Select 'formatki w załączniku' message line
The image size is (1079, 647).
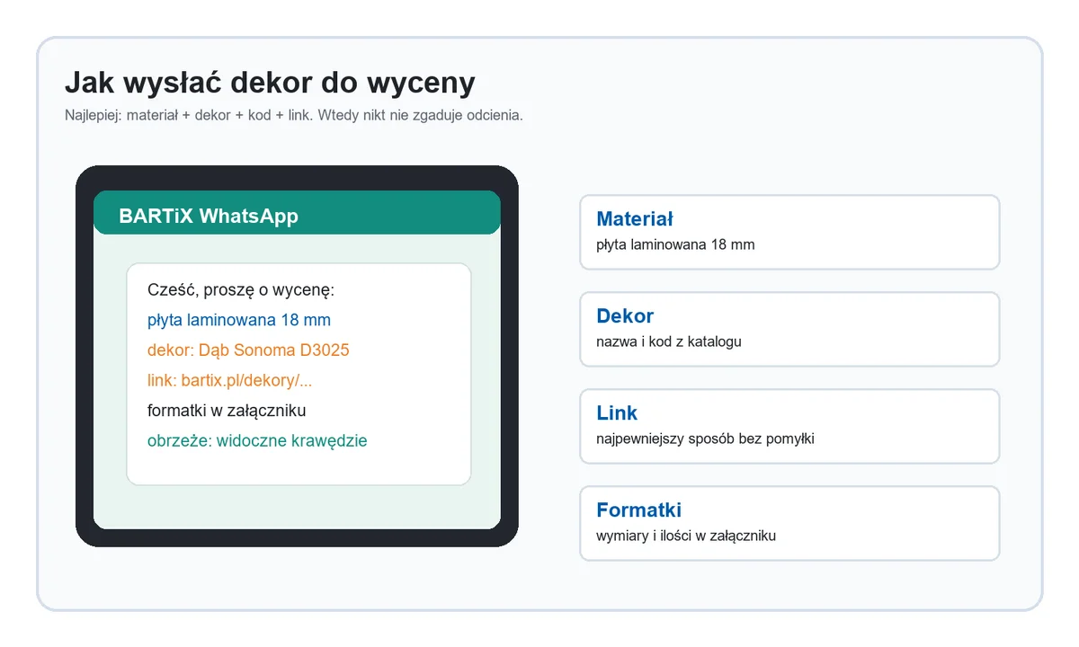pos(227,411)
